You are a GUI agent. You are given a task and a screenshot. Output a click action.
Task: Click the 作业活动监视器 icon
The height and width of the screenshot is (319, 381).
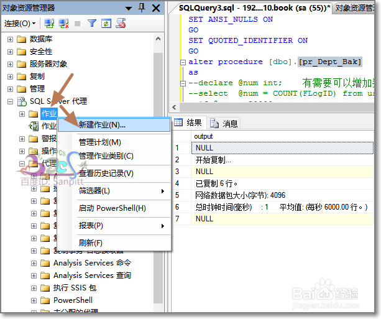(x=34, y=126)
